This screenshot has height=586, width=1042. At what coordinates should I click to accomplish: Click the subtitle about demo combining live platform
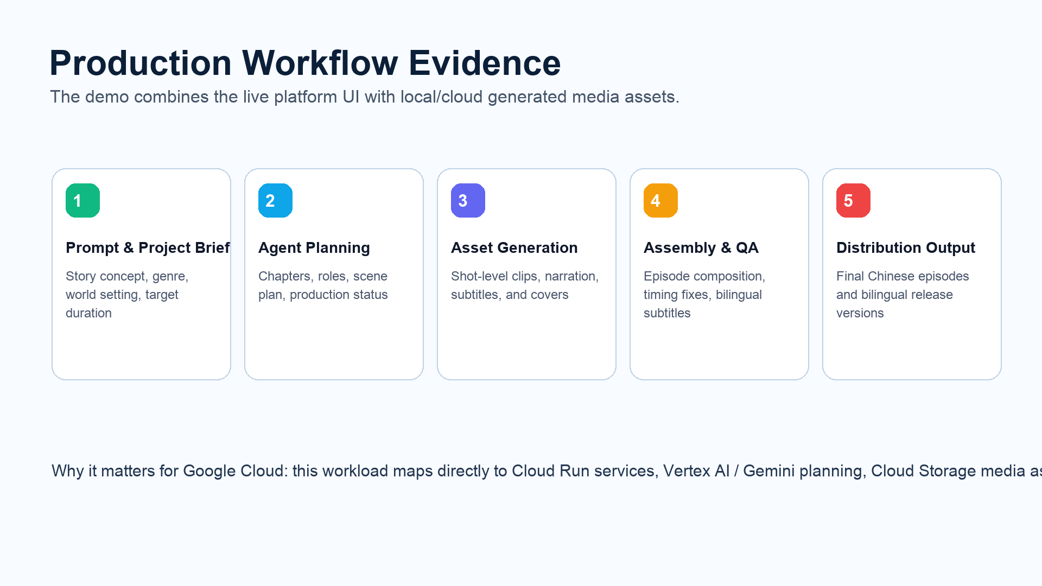tap(365, 97)
